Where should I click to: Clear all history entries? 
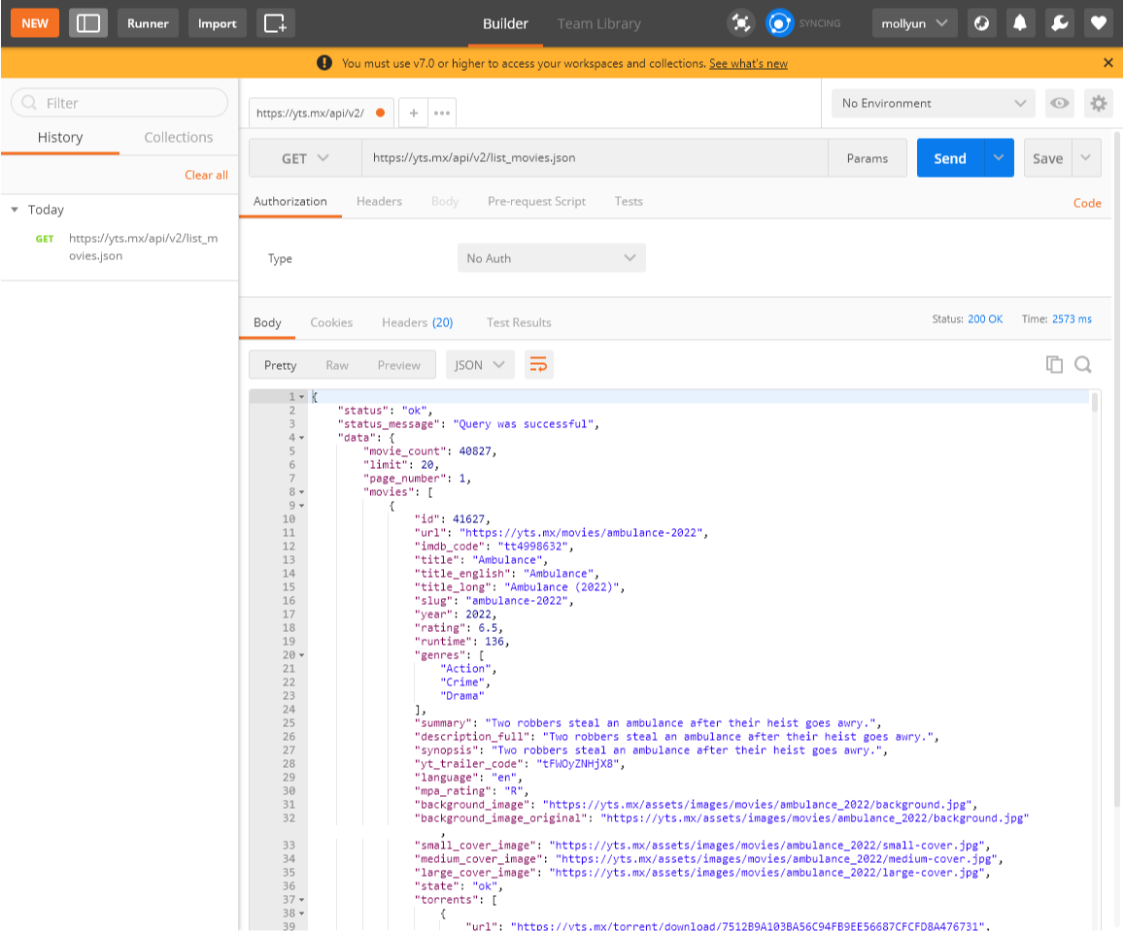(207, 175)
